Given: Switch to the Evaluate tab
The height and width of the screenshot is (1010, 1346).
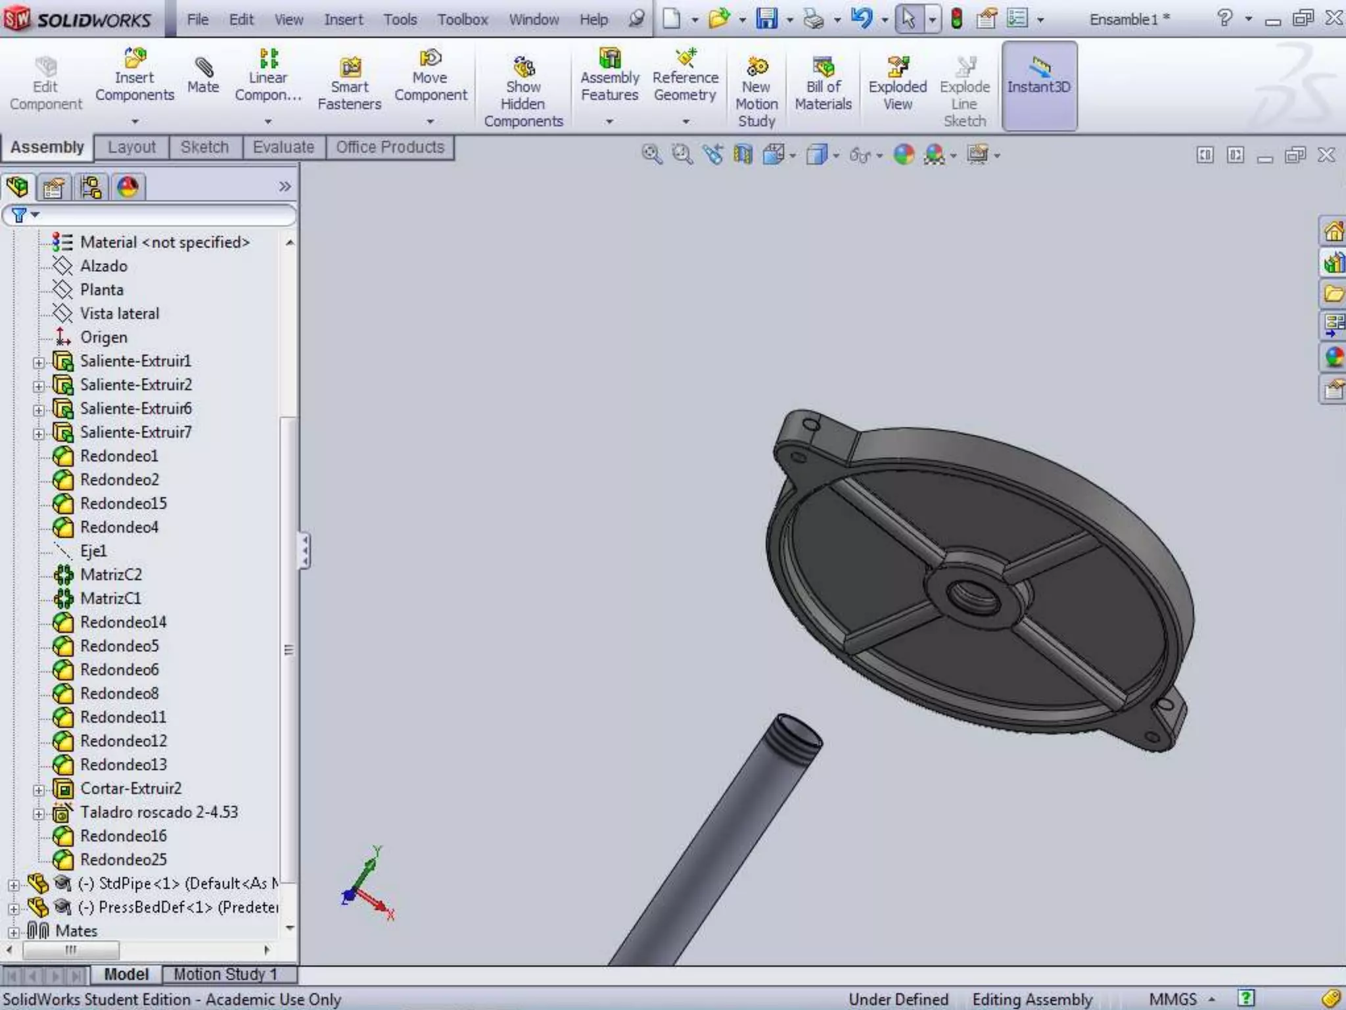Looking at the screenshot, I should point(283,147).
